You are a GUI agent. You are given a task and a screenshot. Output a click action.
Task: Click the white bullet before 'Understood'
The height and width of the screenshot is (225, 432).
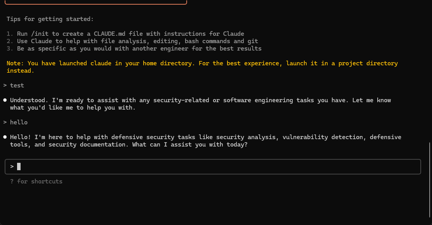pyautogui.click(x=5, y=100)
